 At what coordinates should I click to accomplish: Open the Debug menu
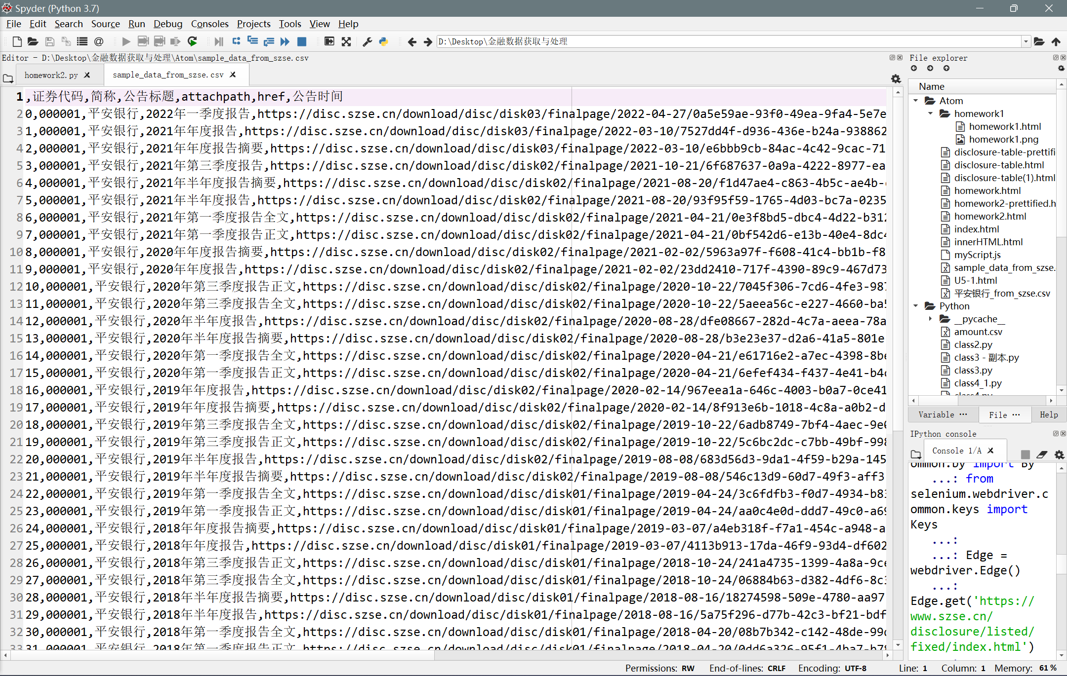(x=168, y=24)
